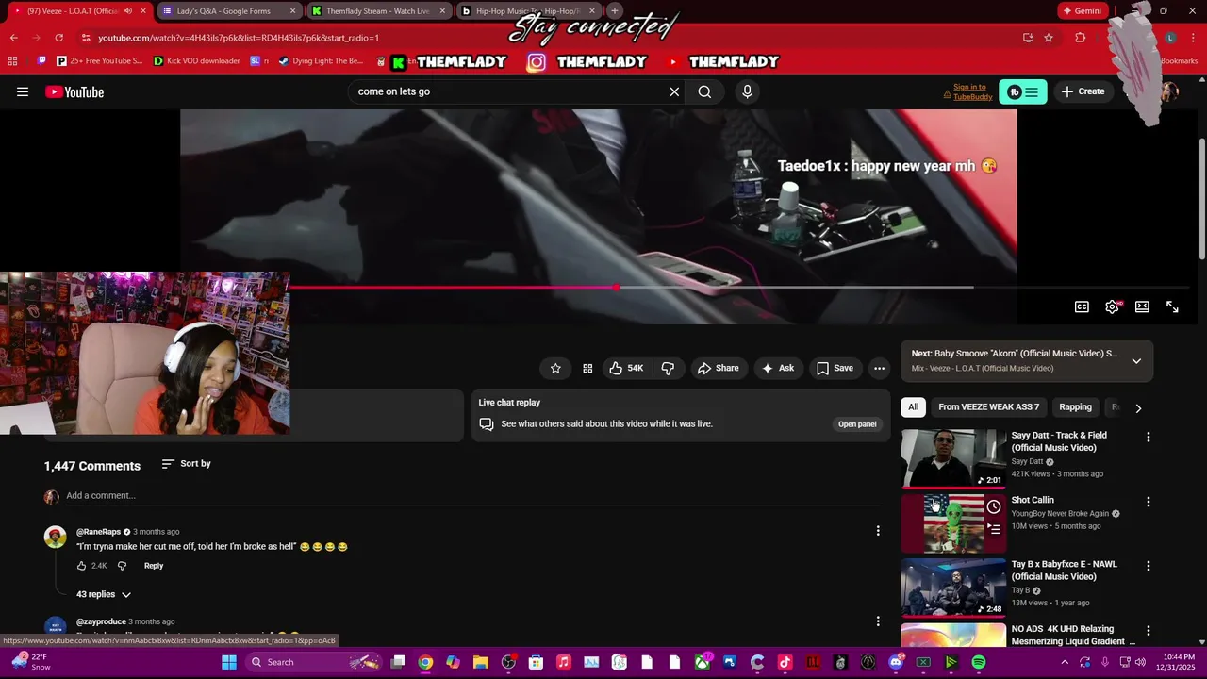Click the TubeBuddy star icon below video
This screenshot has height=679, width=1207.
555,368
